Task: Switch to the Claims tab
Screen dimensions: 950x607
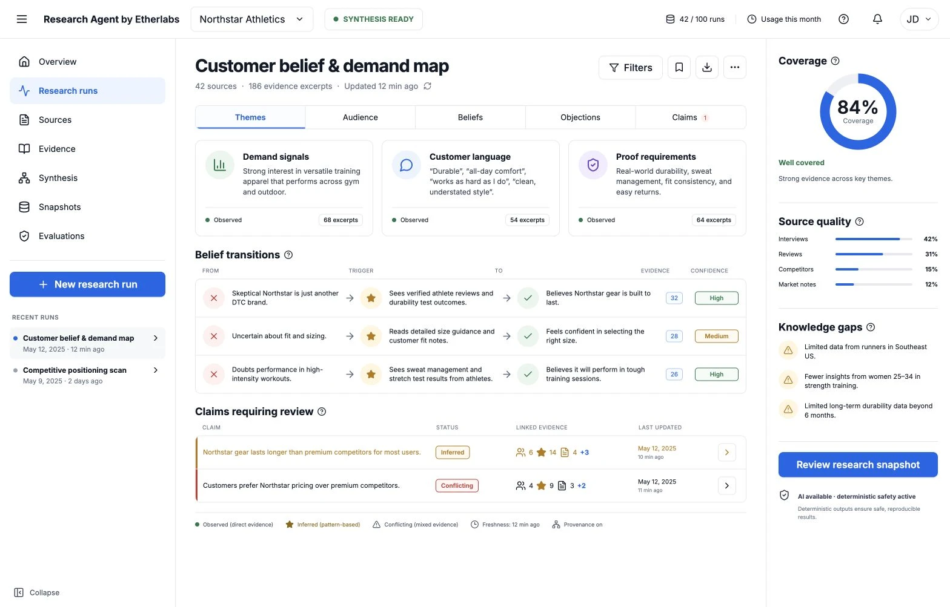Action: click(x=691, y=117)
